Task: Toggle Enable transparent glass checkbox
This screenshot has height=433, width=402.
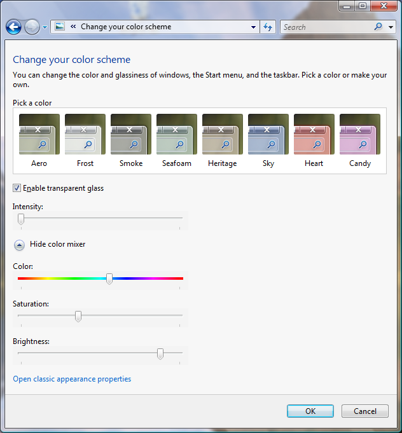Action: (17, 188)
